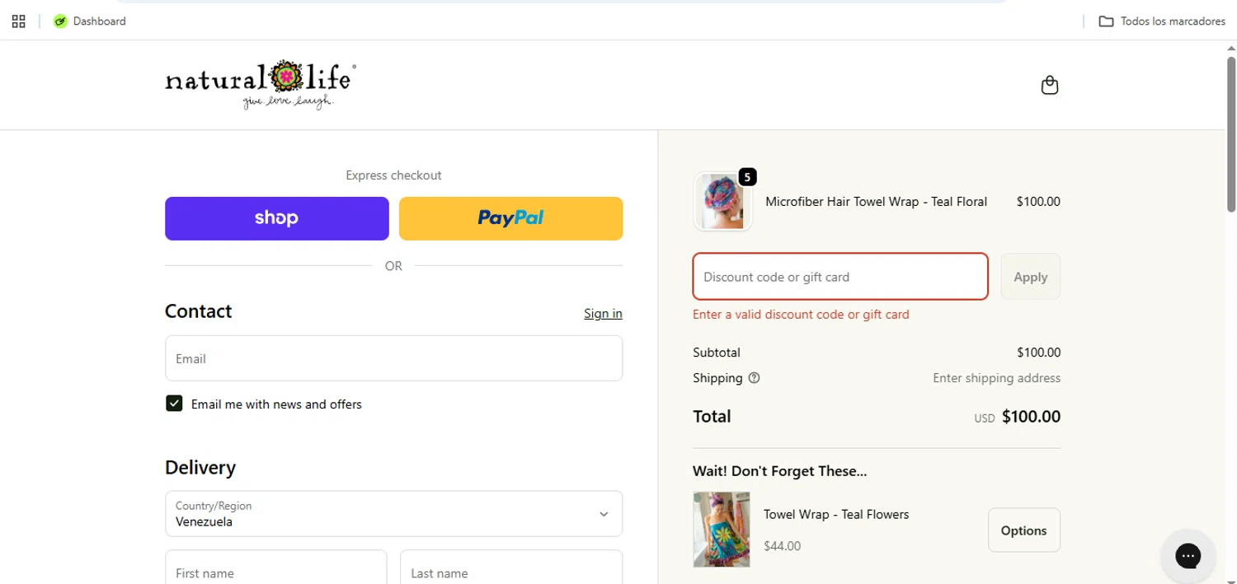Open the chat support bubble
Image resolution: width=1237 pixels, height=584 pixels.
[1188, 556]
